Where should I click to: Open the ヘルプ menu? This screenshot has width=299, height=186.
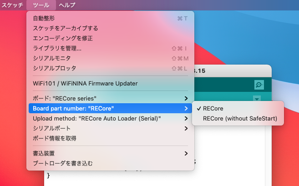(67, 5)
